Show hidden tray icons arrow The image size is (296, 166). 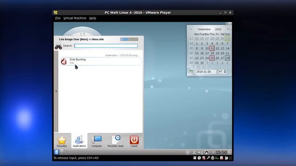(213, 152)
